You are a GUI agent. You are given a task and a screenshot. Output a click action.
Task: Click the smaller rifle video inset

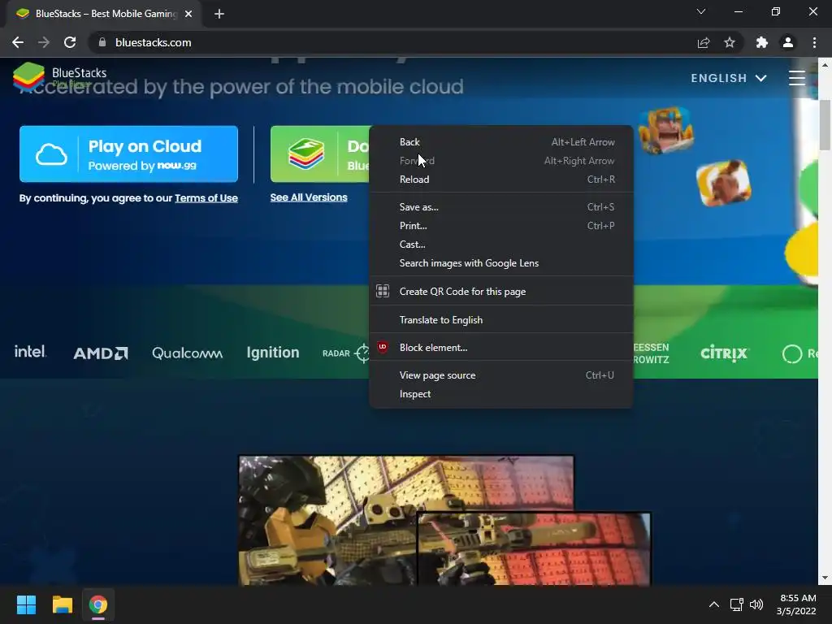(534, 549)
